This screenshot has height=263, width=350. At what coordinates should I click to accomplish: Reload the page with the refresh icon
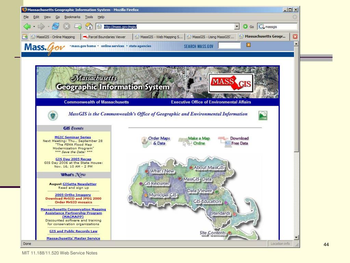coord(56,26)
